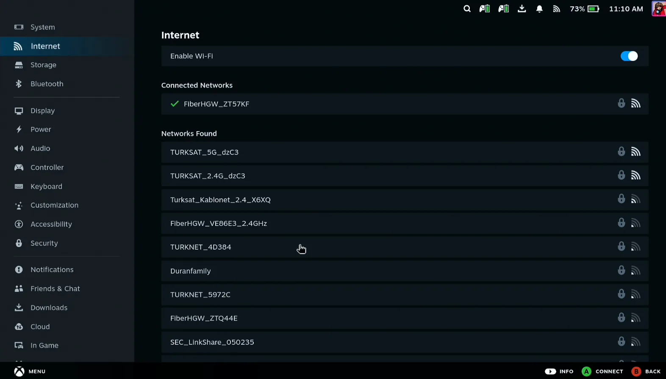The image size is (666, 379).
Task: Click the INFO button hint
Action: (x=559, y=371)
